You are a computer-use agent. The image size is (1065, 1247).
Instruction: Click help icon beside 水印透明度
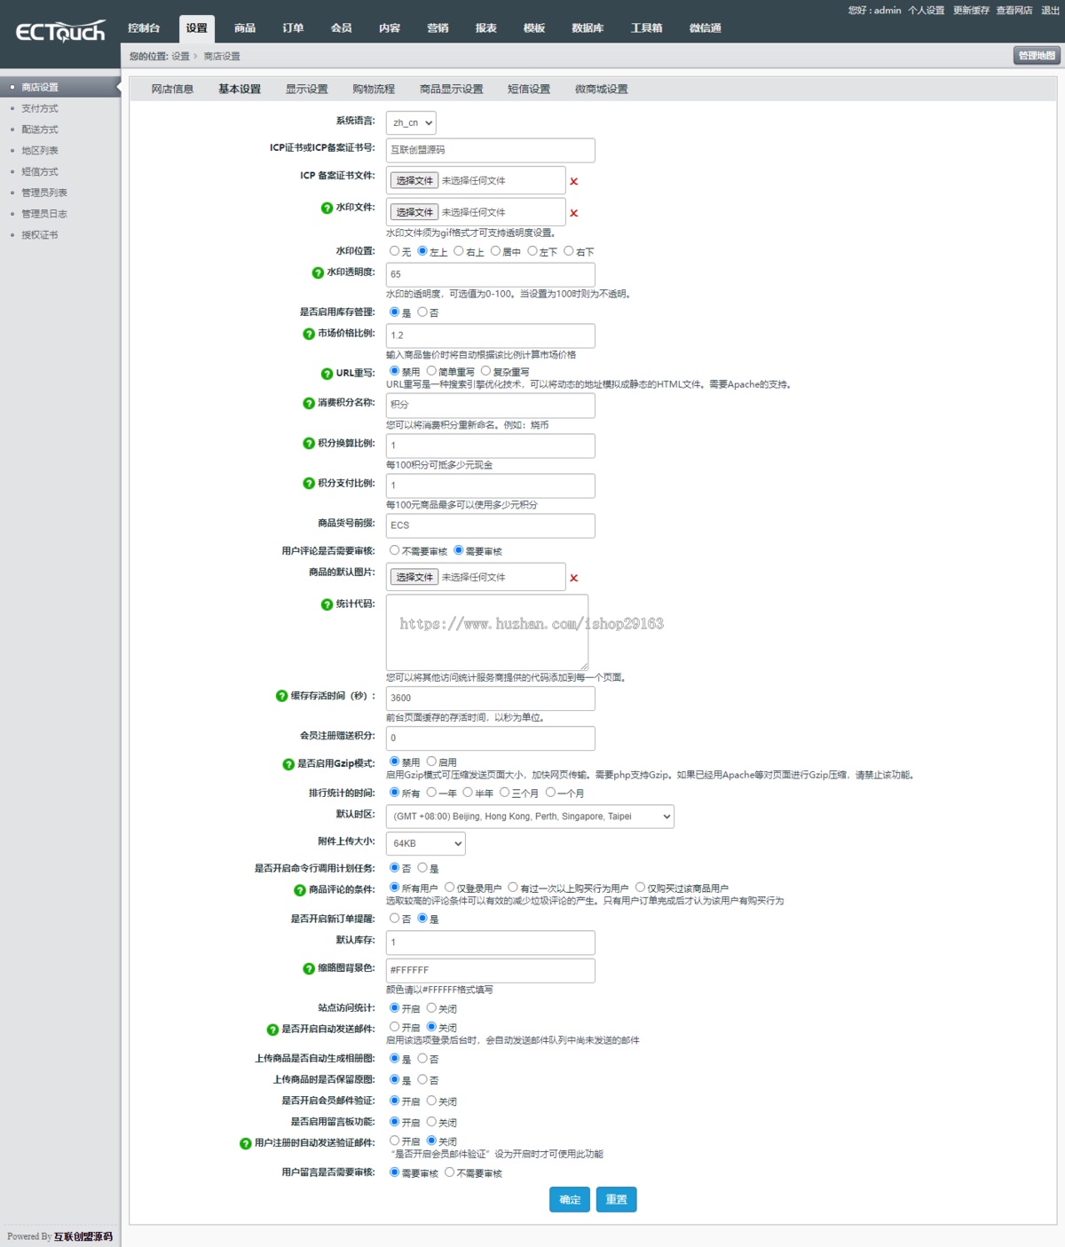pyautogui.click(x=318, y=272)
